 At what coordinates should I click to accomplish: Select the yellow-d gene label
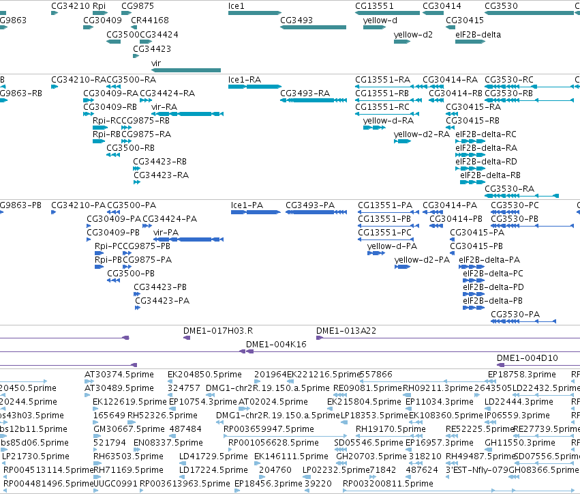[380, 20]
